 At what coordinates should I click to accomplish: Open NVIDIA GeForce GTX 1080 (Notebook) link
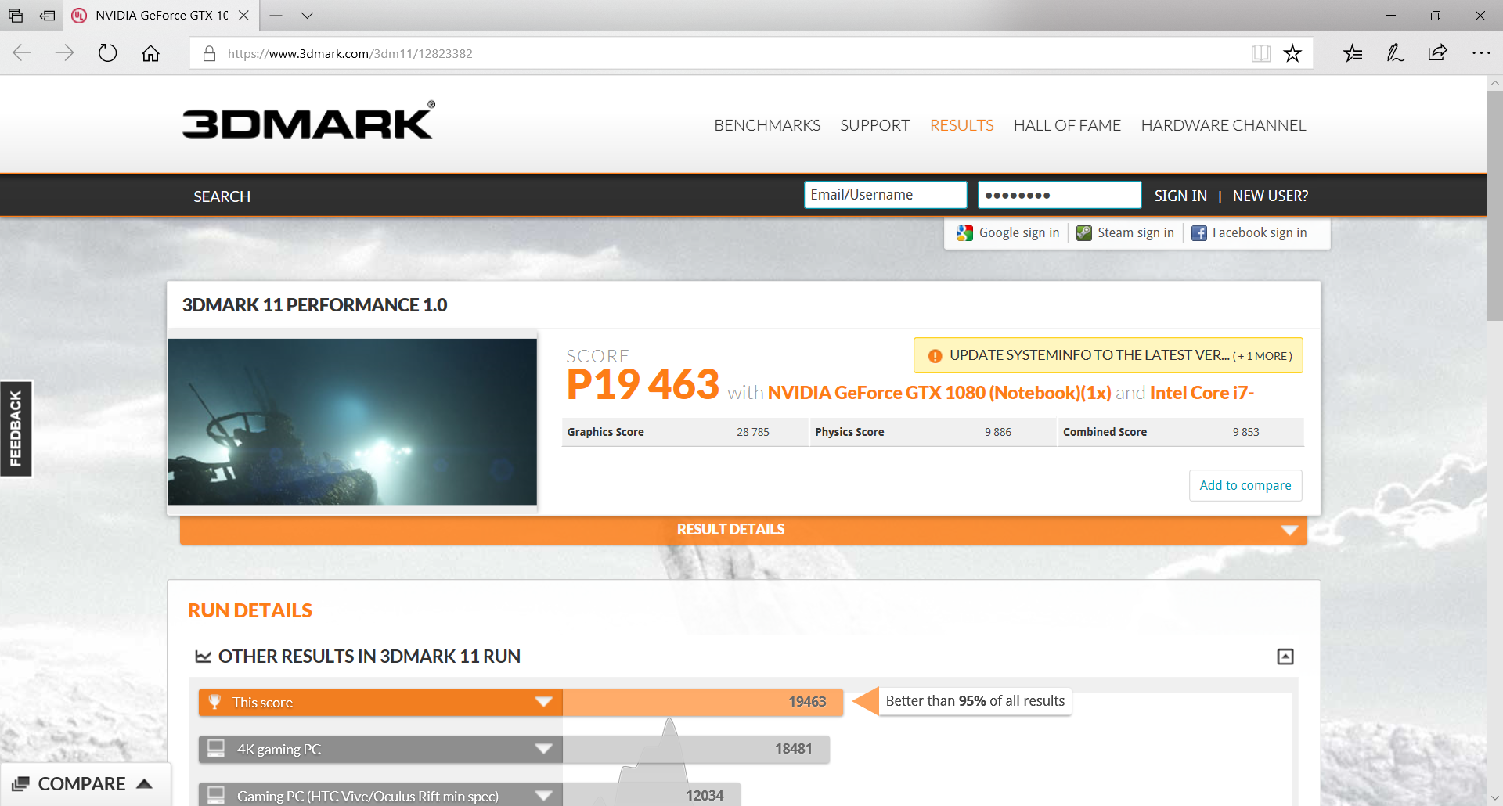pyautogui.click(x=939, y=393)
